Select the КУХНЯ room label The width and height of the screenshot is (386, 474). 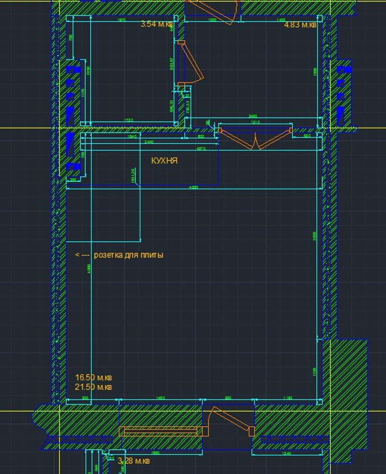(x=164, y=161)
